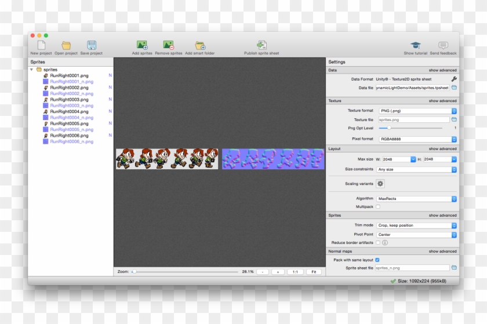Viewport: 487px width, 324px height.
Task: Toggle Reduce border artifacts checkbox
Action: [378, 242]
